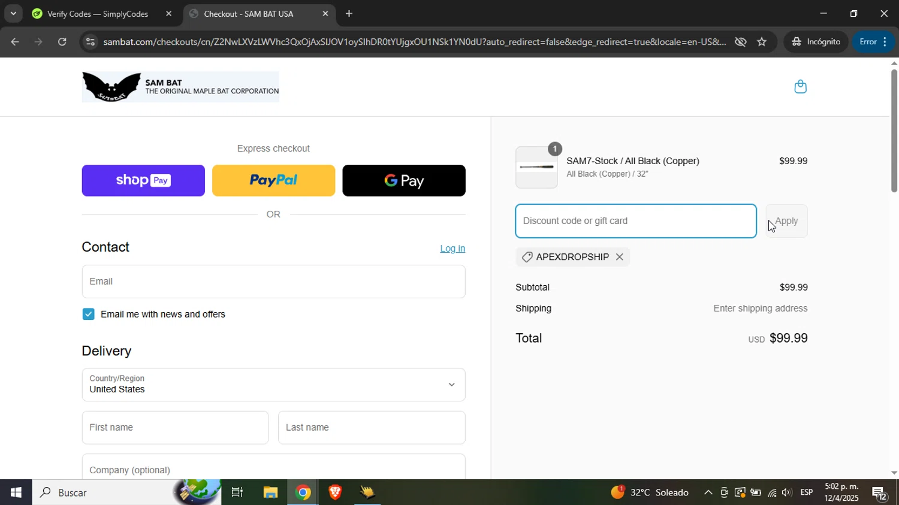This screenshot has height=505, width=899.
Task: Open File Explorer from the taskbar
Action: (x=270, y=492)
